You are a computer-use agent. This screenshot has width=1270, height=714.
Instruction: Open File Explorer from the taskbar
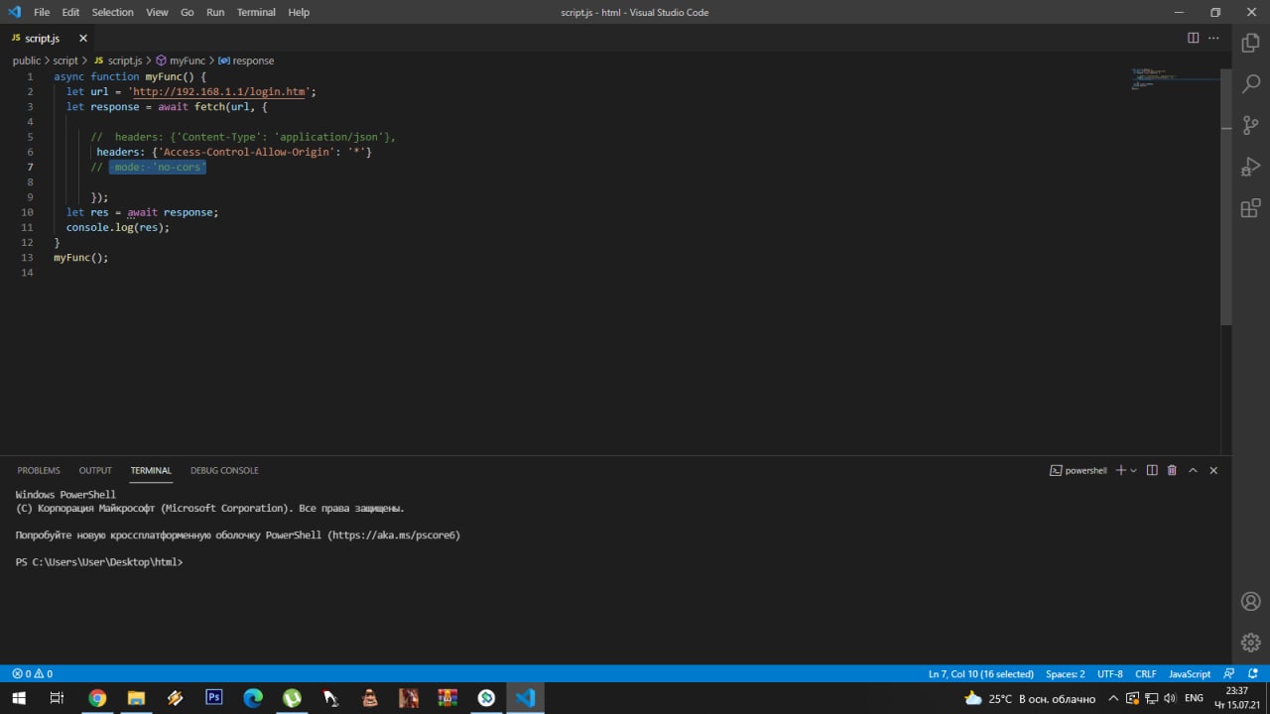(136, 698)
